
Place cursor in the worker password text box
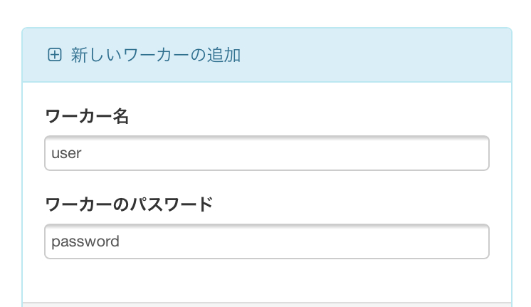click(x=214, y=241)
